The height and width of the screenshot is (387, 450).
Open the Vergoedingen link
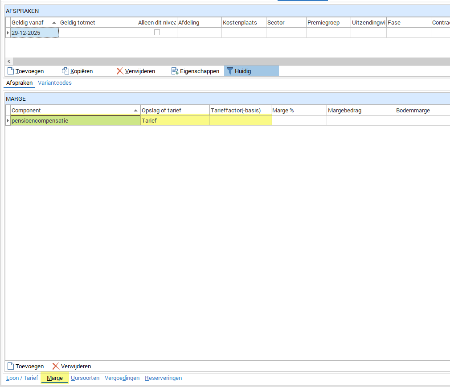(x=122, y=378)
